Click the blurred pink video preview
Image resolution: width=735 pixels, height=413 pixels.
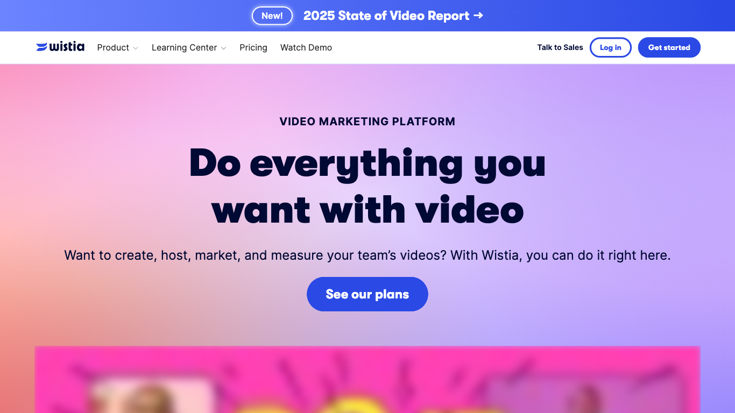[367, 380]
